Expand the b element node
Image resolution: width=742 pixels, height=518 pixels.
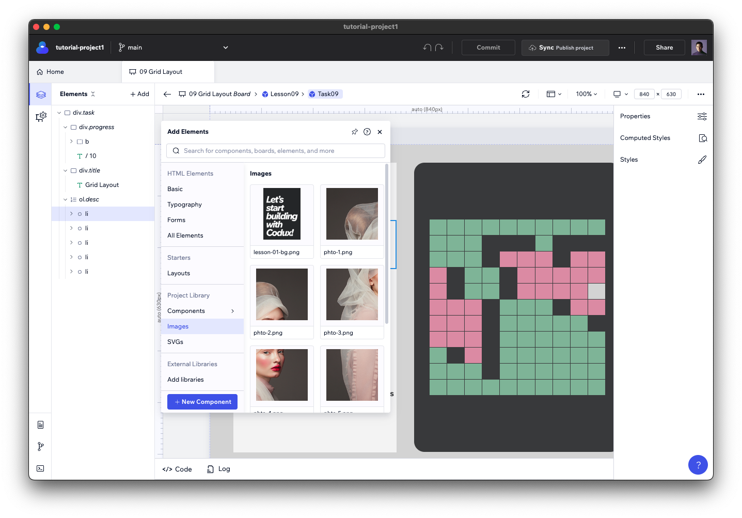coord(71,142)
